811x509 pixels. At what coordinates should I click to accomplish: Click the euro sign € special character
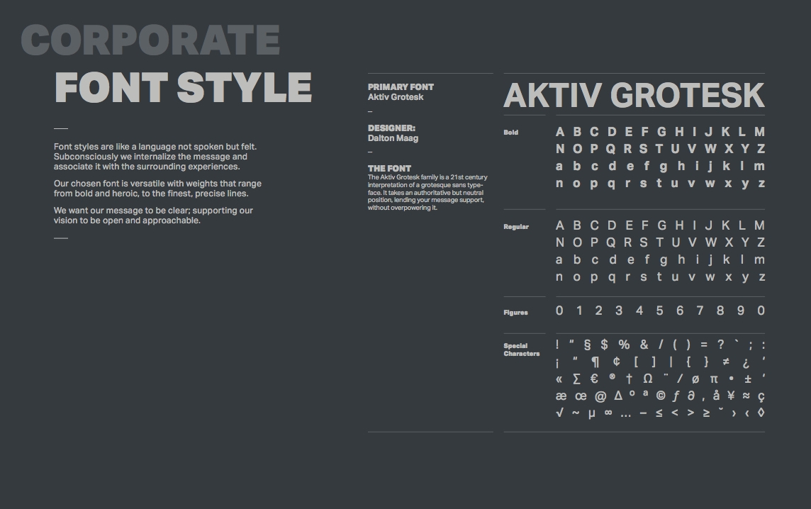pos(594,379)
